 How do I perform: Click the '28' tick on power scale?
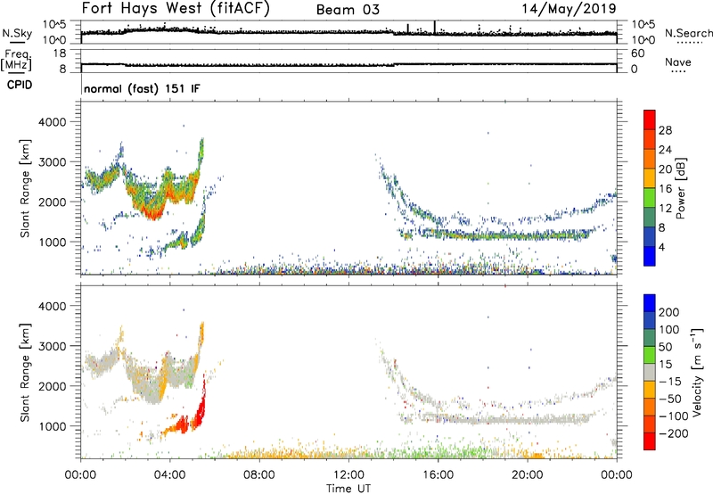point(665,130)
